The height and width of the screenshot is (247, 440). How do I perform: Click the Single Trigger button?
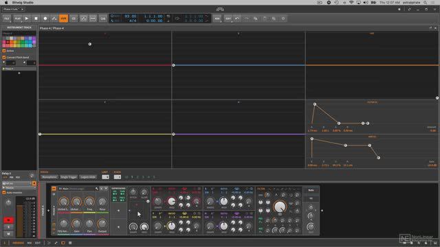pyautogui.click(x=69, y=177)
